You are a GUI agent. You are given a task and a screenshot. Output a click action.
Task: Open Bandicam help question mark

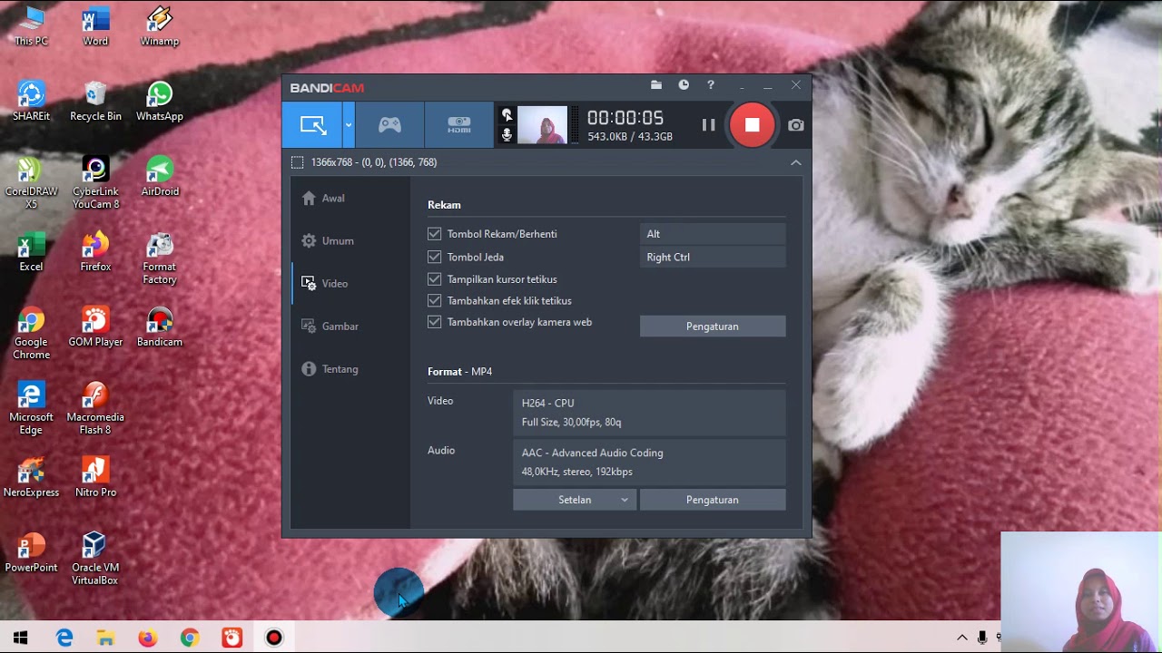point(711,85)
